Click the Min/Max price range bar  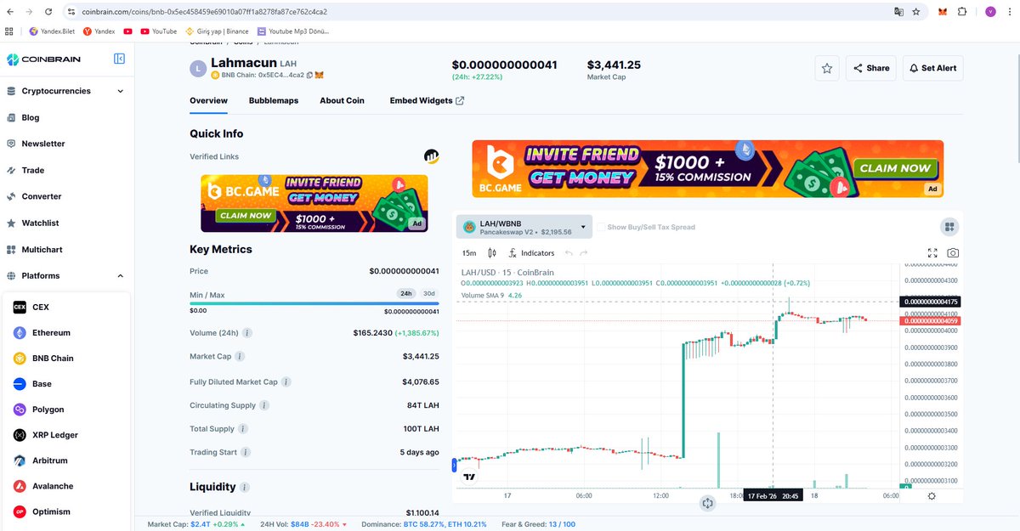(314, 303)
